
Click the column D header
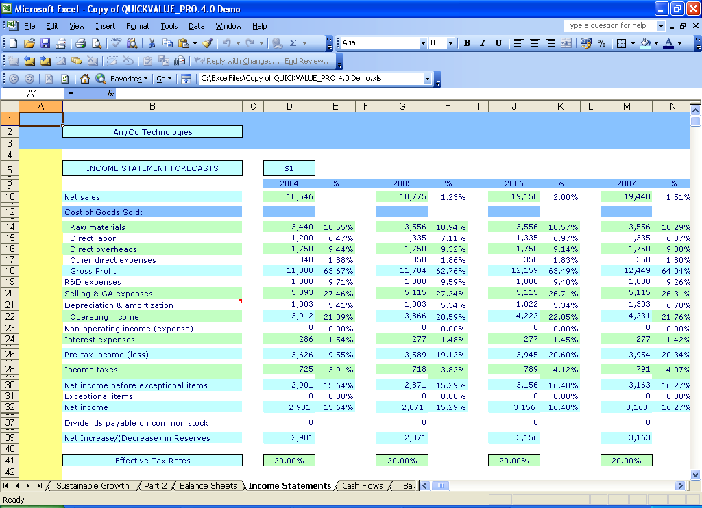289,106
